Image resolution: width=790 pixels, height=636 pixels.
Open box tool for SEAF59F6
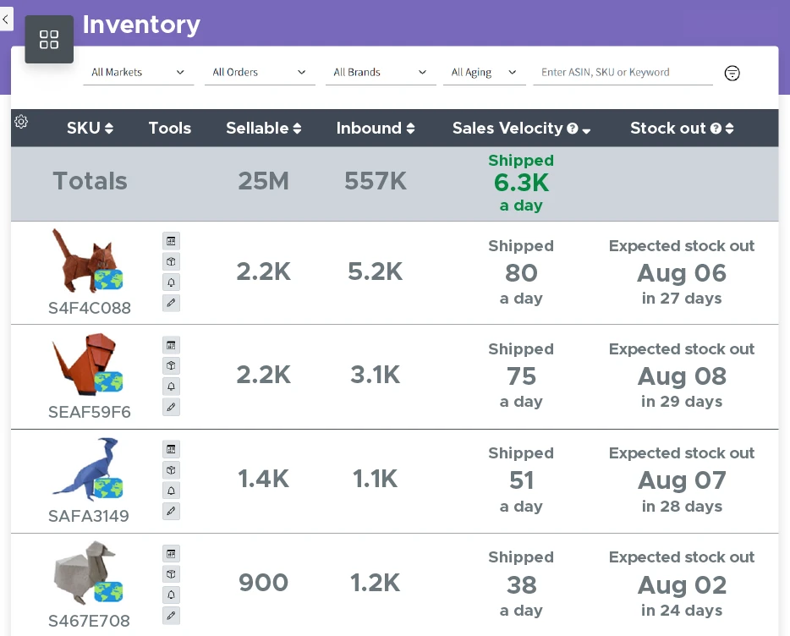coord(172,365)
